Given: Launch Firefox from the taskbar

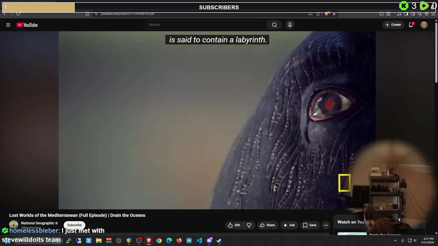Looking at the screenshot, I should pos(179,241).
